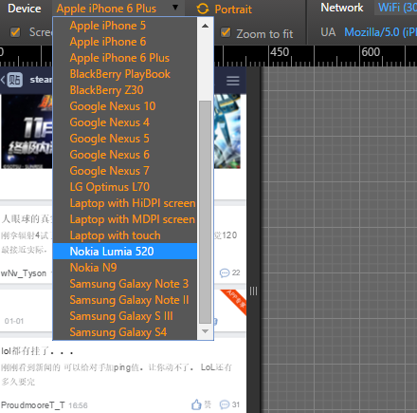Select Apple iPhone 6 from device list
Screen dimensions: 417x413
pyautogui.click(x=125, y=42)
